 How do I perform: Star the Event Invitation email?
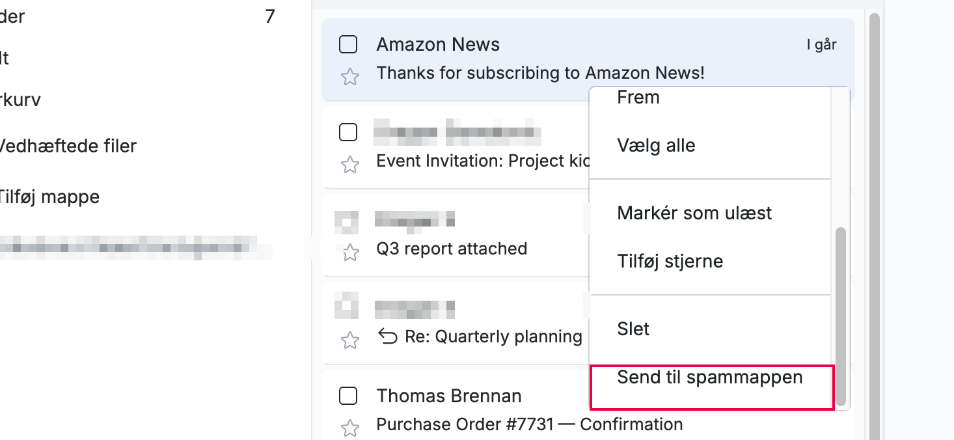pyautogui.click(x=350, y=165)
